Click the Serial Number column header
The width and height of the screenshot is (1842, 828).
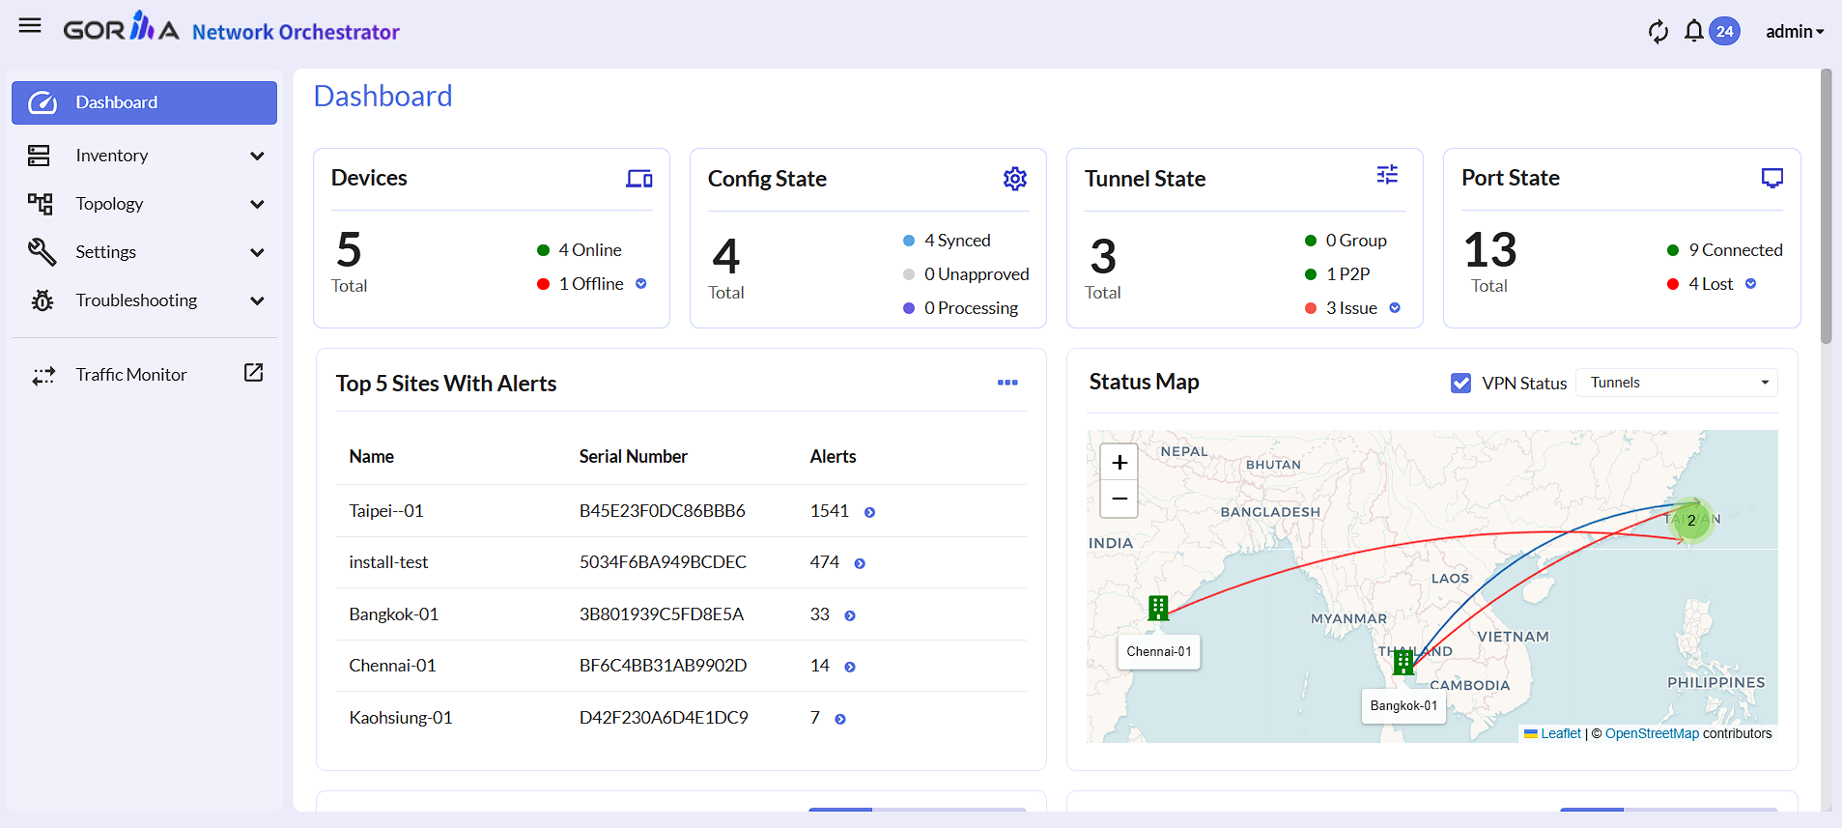[634, 457]
